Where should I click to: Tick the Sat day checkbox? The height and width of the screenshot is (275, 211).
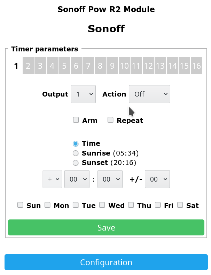(x=180, y=205)
